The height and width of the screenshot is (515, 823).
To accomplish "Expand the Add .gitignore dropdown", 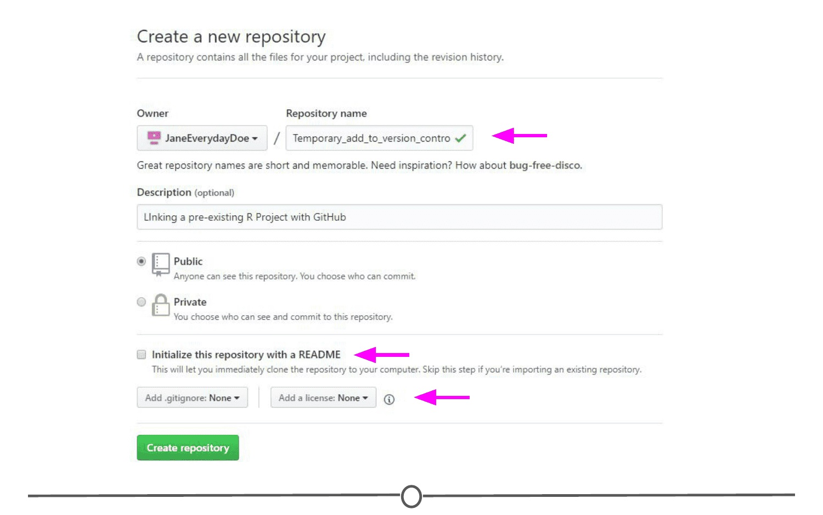I will 192,398.
